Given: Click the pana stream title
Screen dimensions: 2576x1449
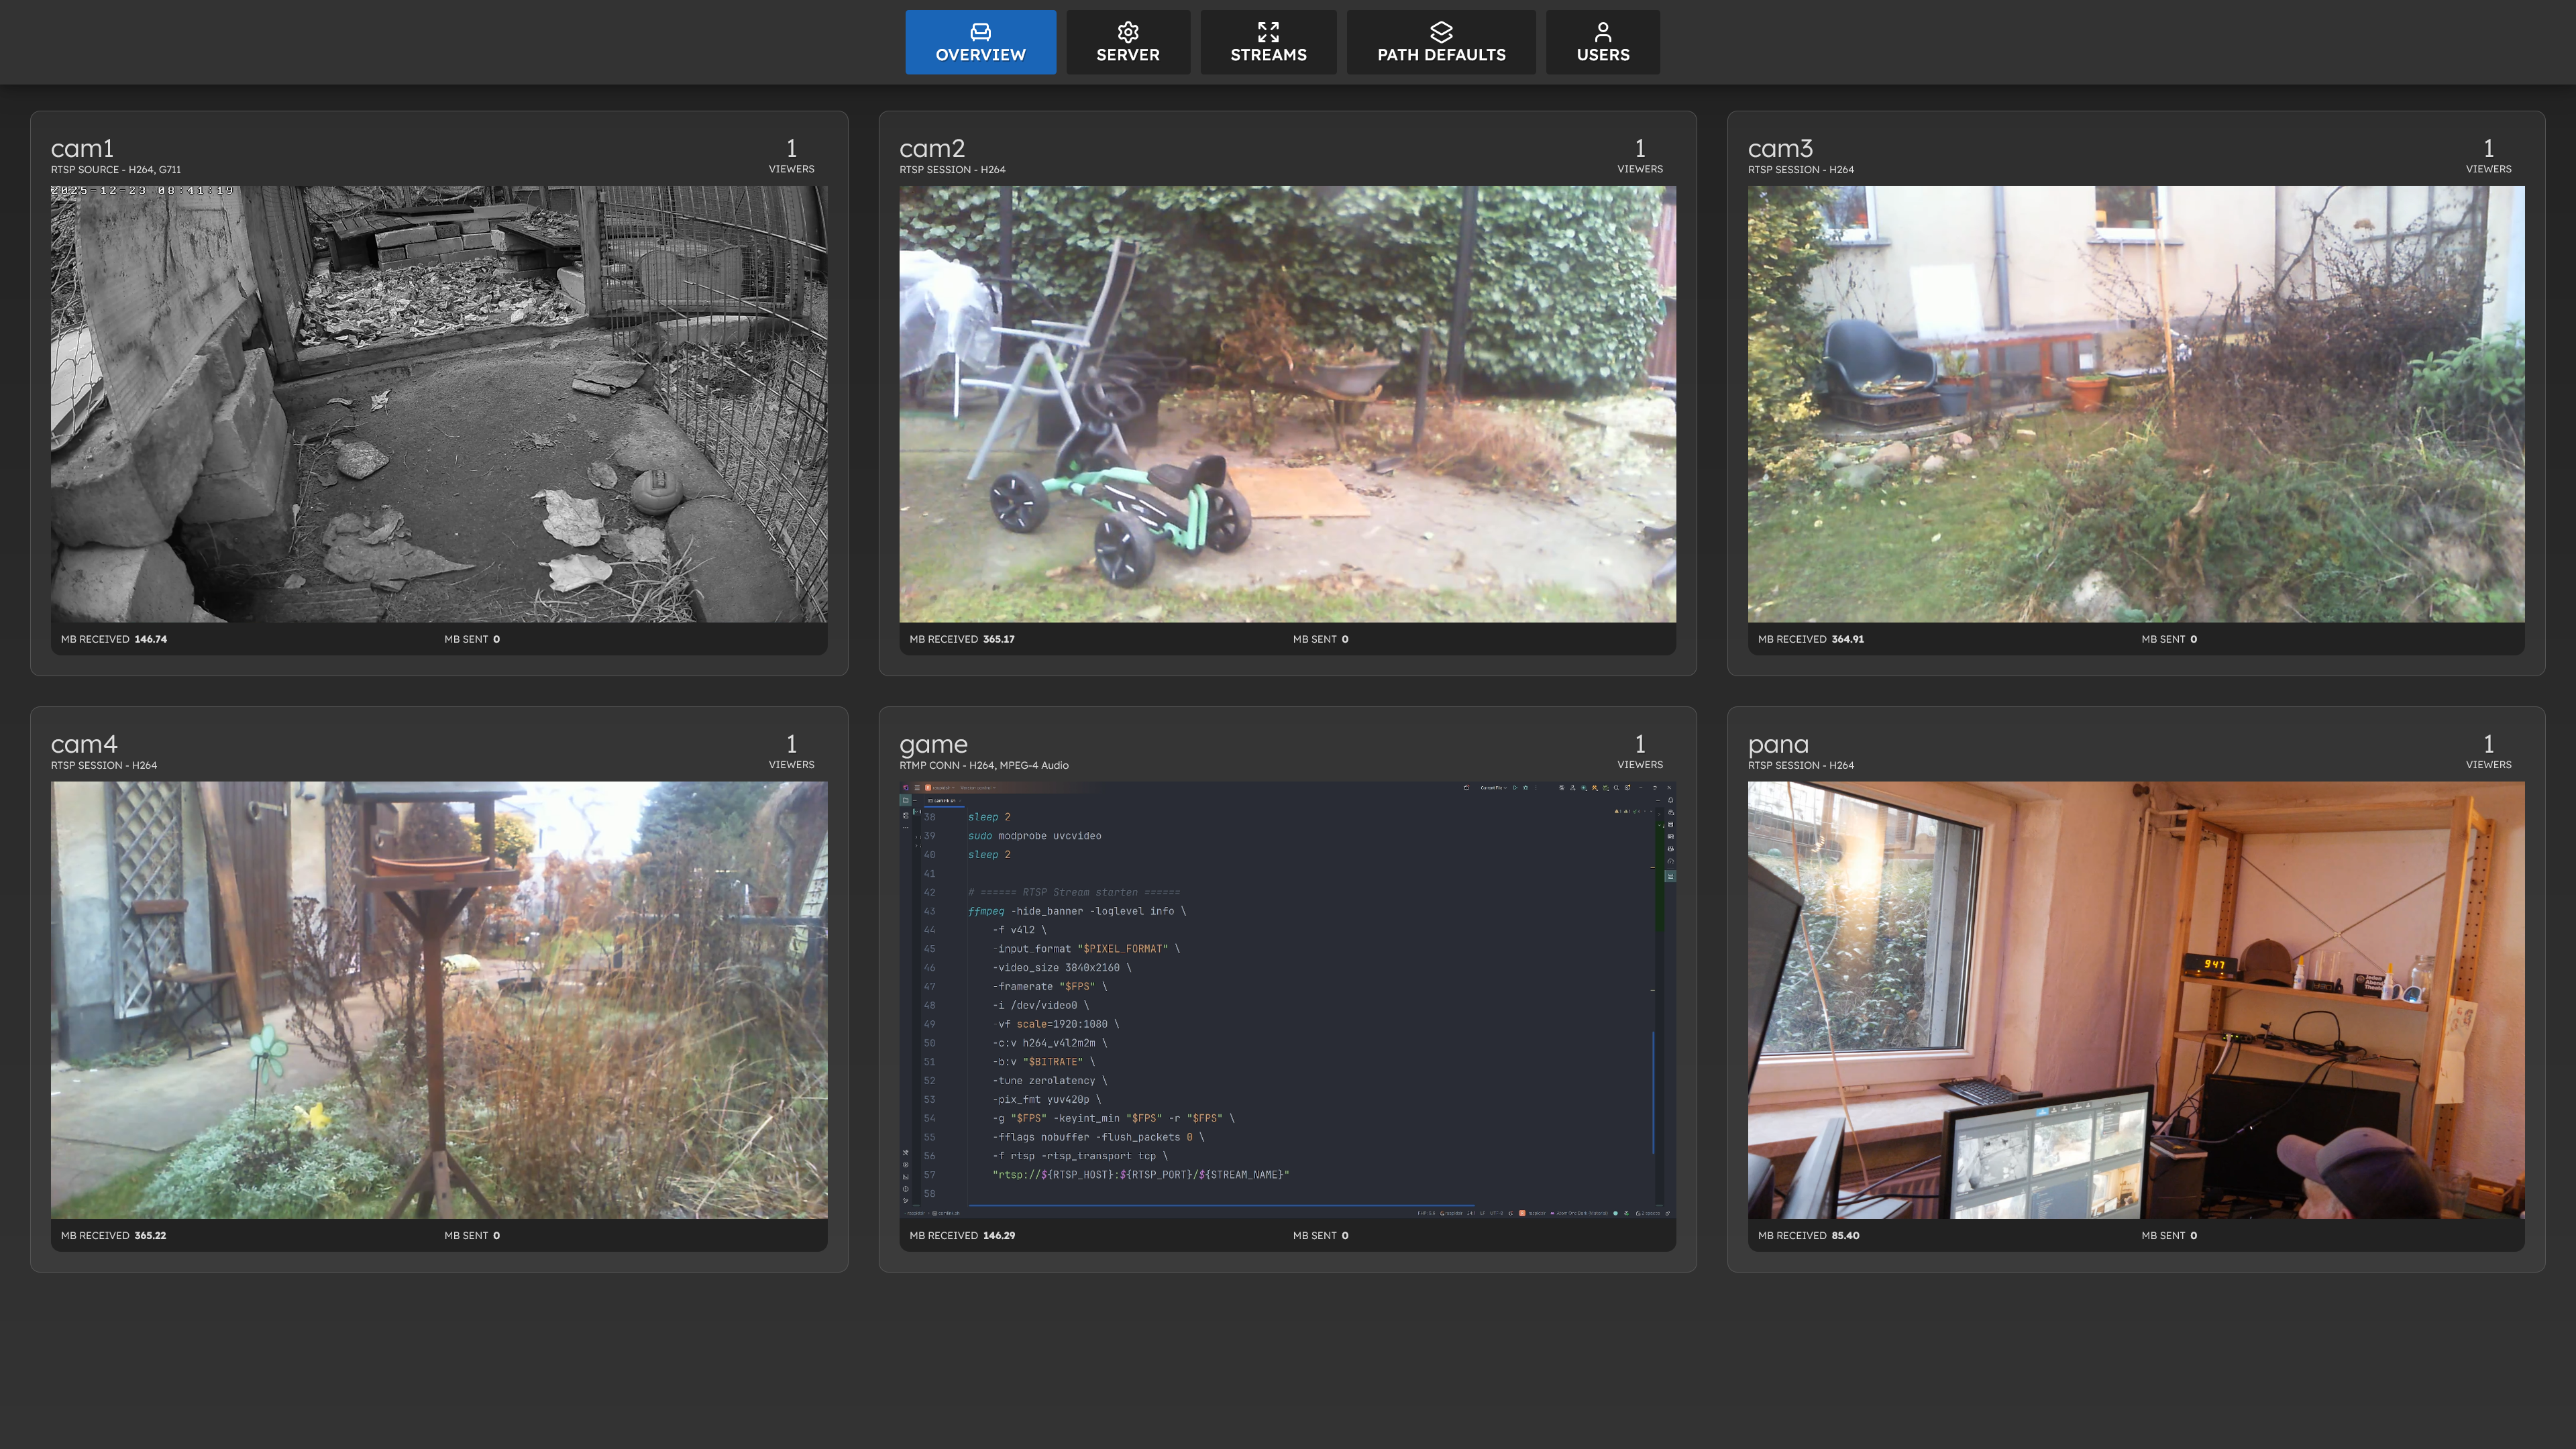Looking at the screenshot, I should [x=1778, y=745].
